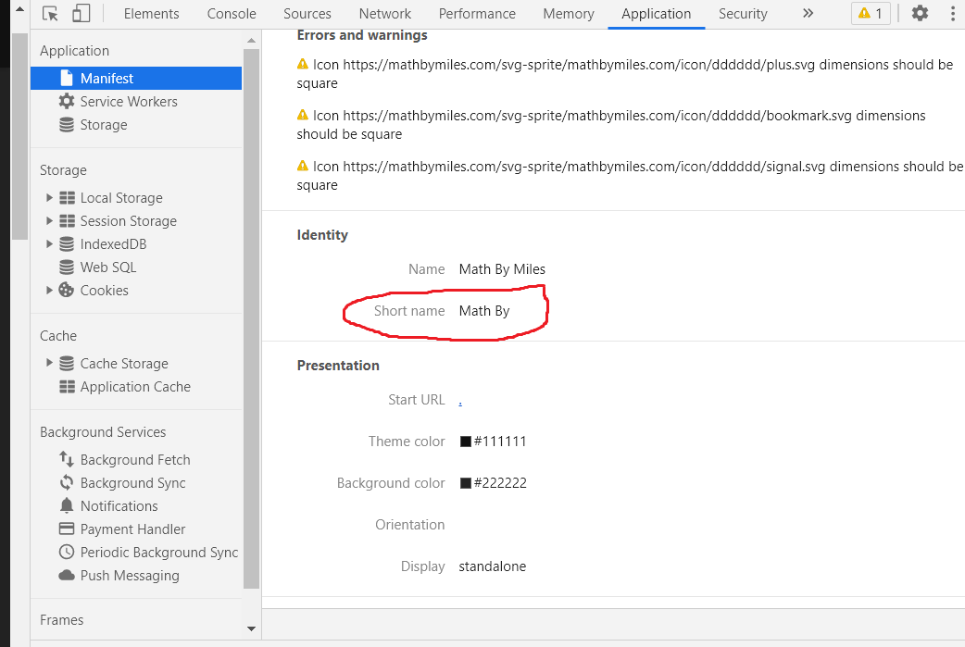Expand the Session Storage node

[x=49, y=221]
